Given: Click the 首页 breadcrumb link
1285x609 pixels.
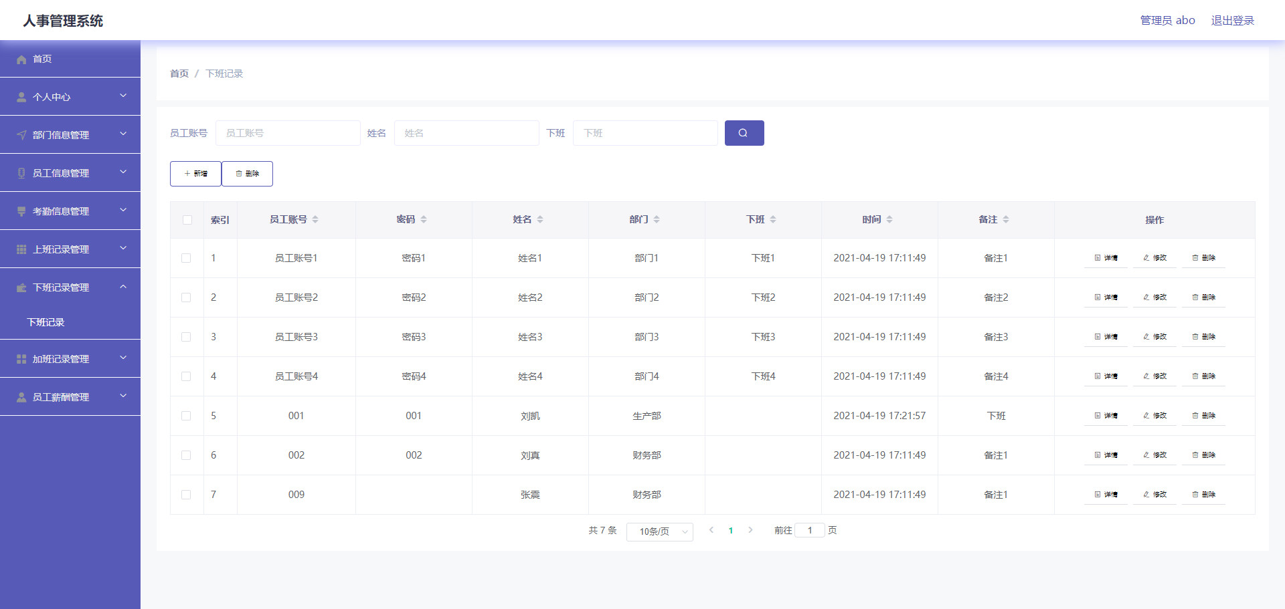Looking at the screenshot, I should click(179, 74).
